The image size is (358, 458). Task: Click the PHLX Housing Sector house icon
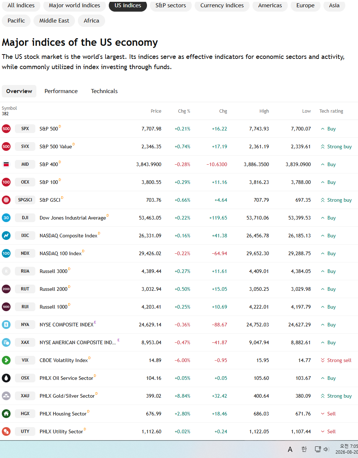pyautogui.click(x=6, y=414)
